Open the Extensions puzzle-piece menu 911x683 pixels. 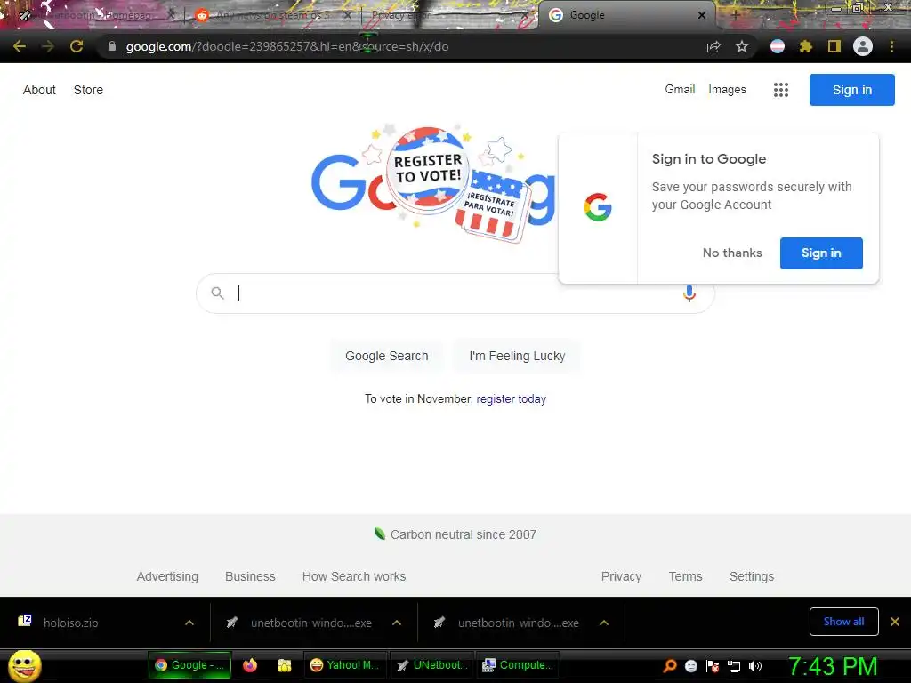pos(805,46)
